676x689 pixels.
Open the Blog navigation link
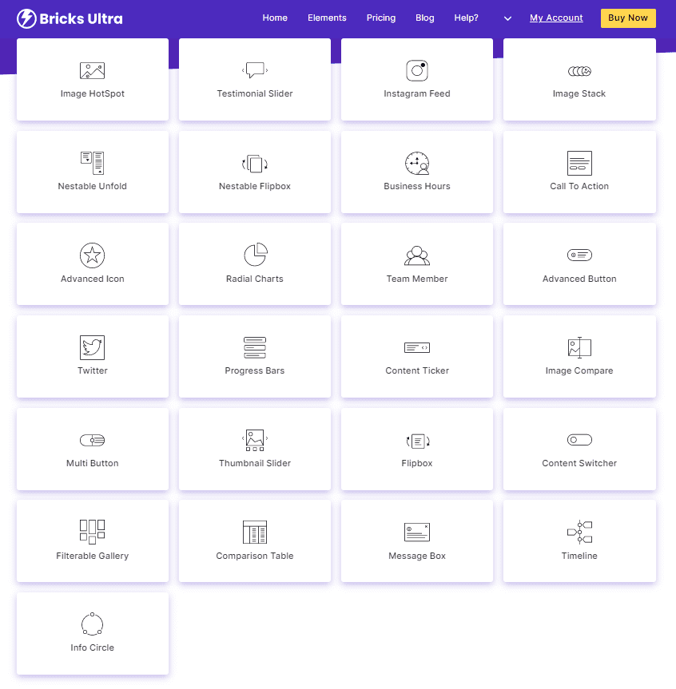pyautogui.click(x=425, y=18)
